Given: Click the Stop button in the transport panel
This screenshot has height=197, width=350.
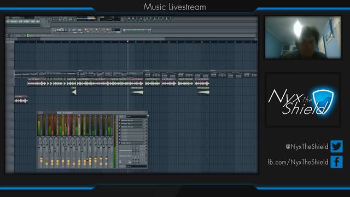Looking at the screenshot, I should tap(62, 30).
